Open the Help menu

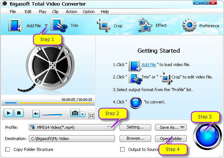pyautogui.click(x=105, y=12)
